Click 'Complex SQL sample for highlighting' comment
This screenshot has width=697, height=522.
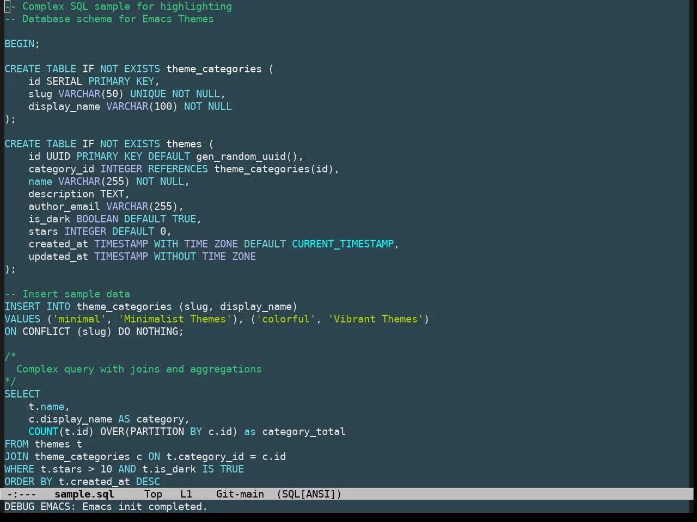point(118,7)
